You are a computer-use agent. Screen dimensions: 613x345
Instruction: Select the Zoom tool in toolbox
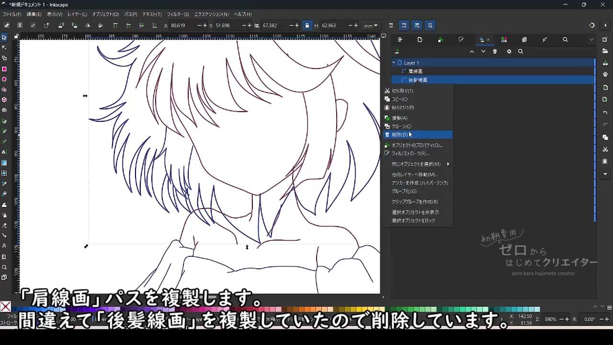4,267
